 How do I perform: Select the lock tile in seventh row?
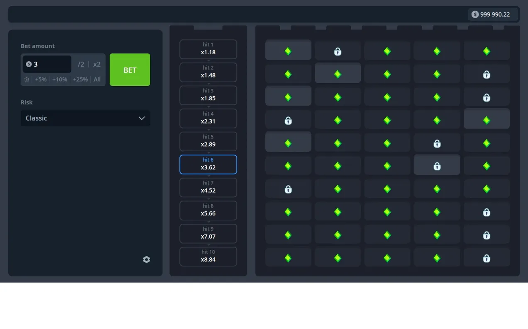(x=288, y=189)
